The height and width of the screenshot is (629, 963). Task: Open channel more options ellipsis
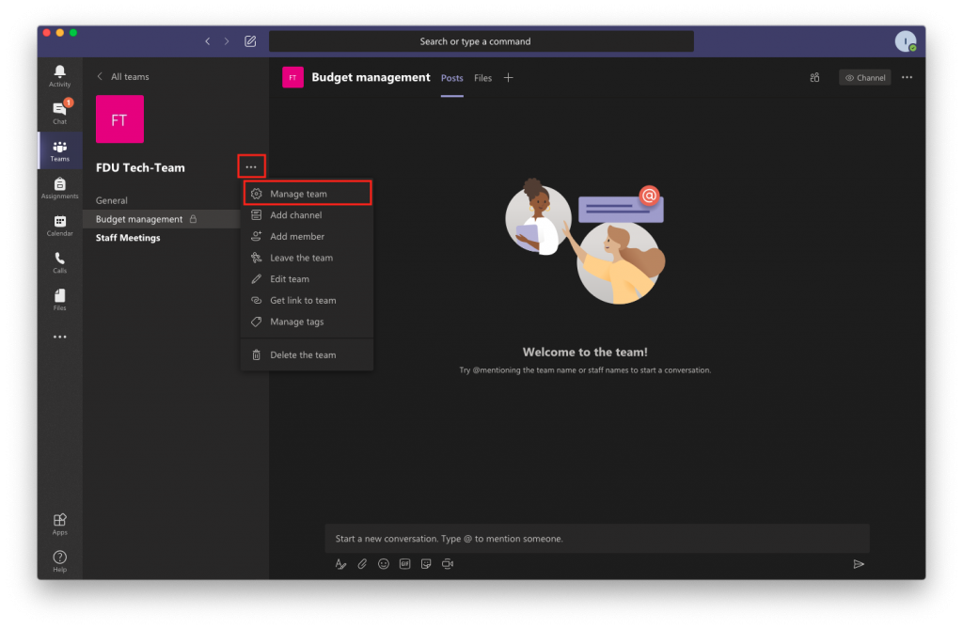point(907,77)
